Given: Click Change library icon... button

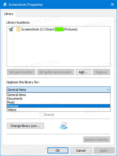Looking at the screenshot, I should pyautogui.click(x=25, y=126).
